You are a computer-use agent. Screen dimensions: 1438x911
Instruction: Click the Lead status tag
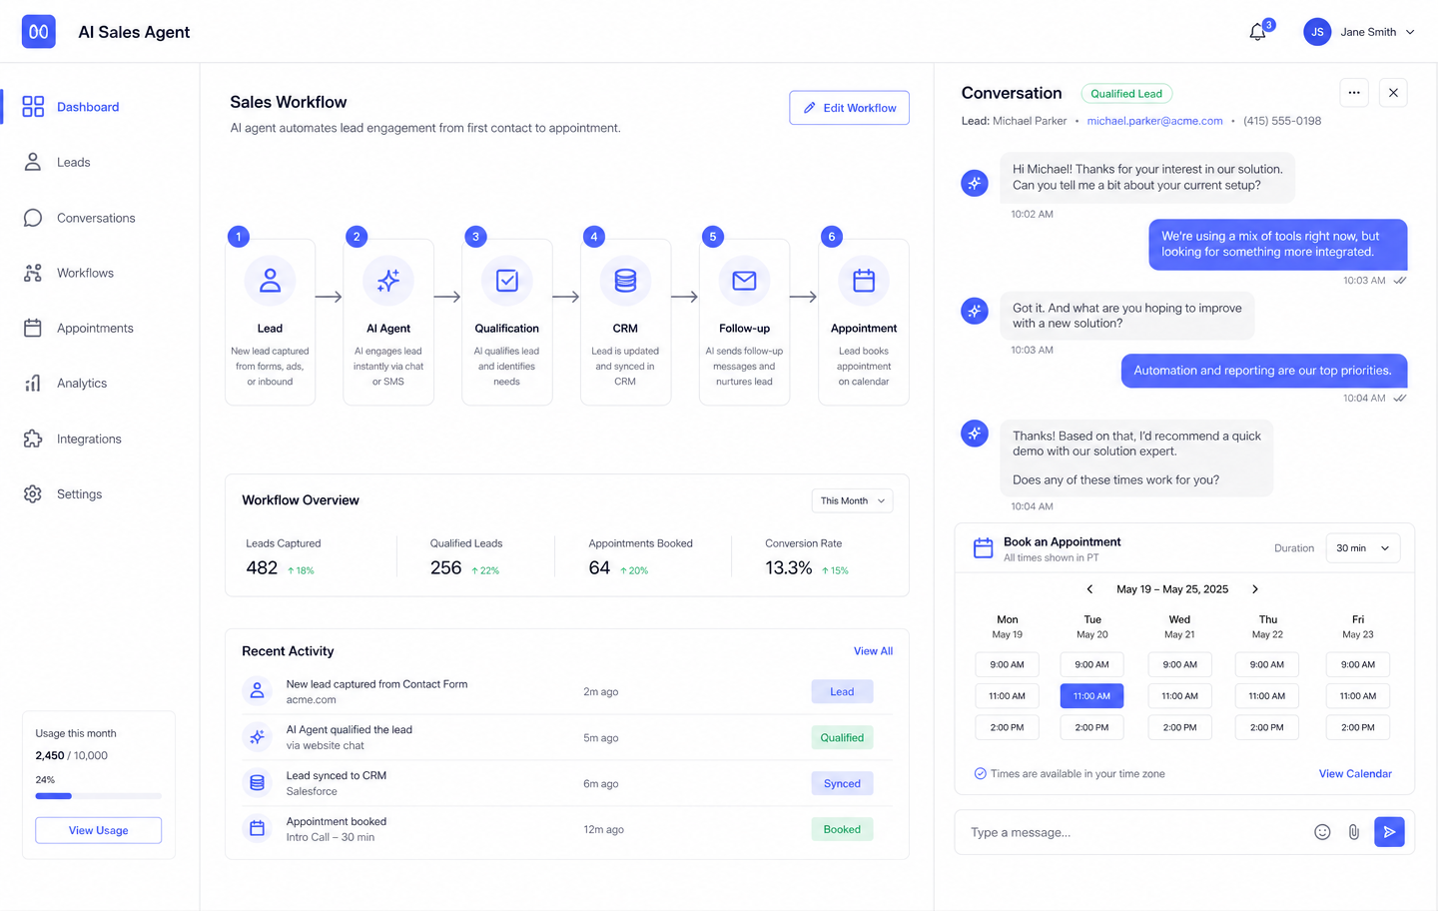tap(842, 691)
